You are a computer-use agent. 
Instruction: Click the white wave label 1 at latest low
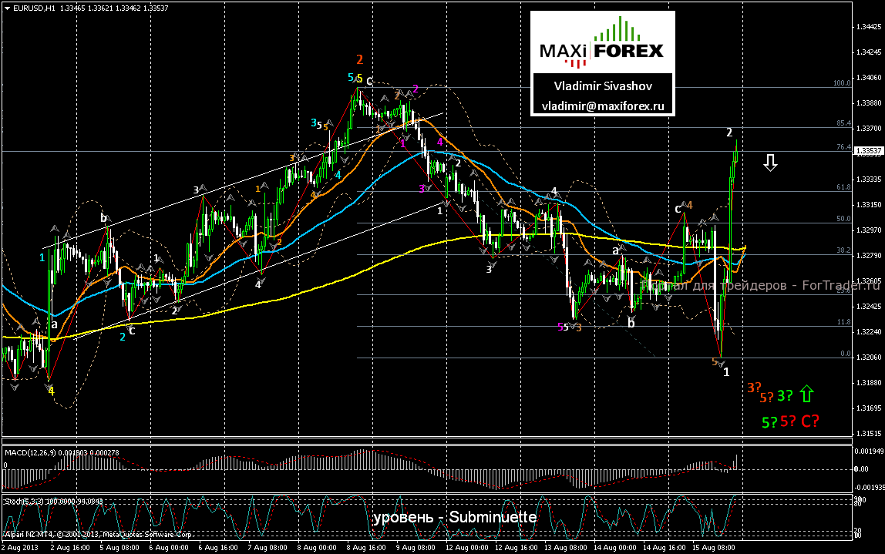click(726, 372)
